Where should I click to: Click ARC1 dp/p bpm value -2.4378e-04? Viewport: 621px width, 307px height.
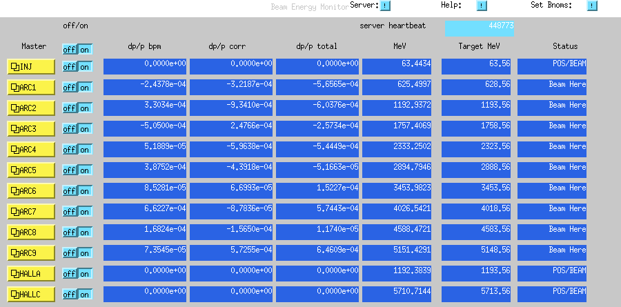[x=145, y=87]
